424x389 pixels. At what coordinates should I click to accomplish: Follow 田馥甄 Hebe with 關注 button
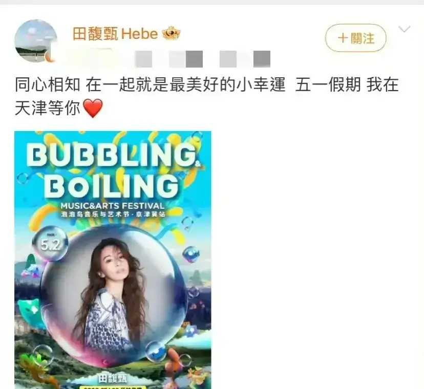[x=355, y=38]
